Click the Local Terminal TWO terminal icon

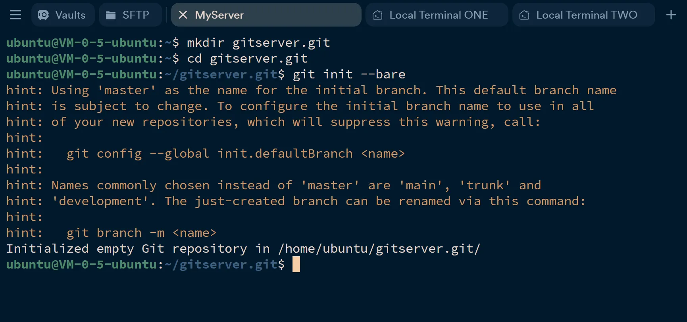point(524,15)
